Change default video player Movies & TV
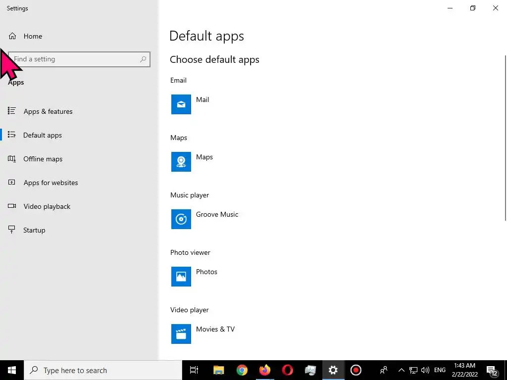Image resolution: width=507 pixels, height=380 pixels. pyautogui.click(x=215, y=329)
